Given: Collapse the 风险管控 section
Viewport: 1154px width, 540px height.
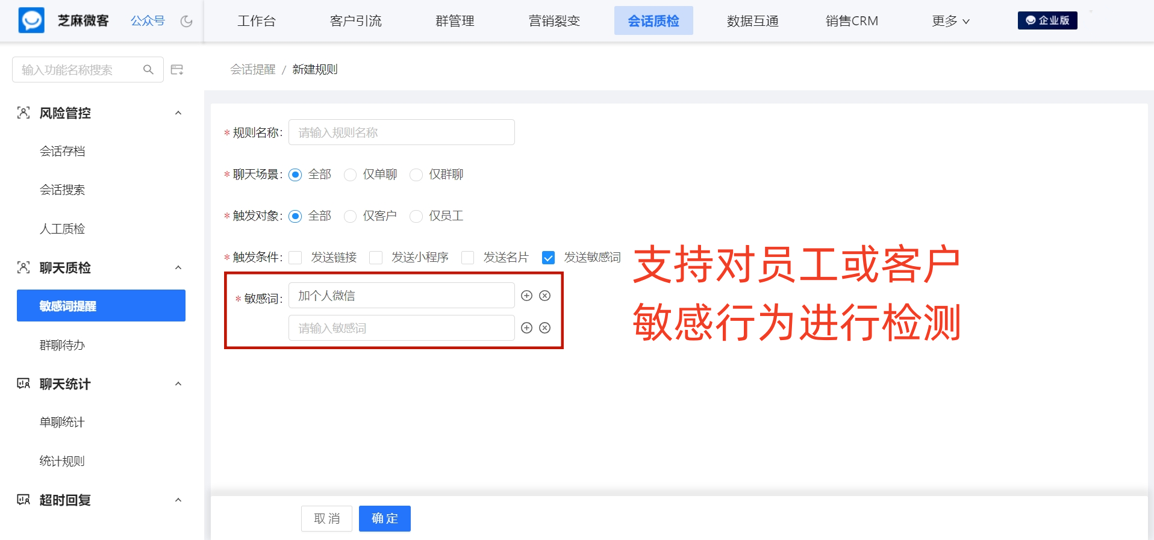Looking at the screenshot, I should coord(178,113).
